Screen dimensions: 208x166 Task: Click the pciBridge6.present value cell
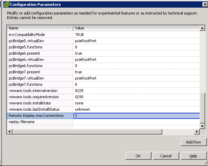(x=136, y=54)
